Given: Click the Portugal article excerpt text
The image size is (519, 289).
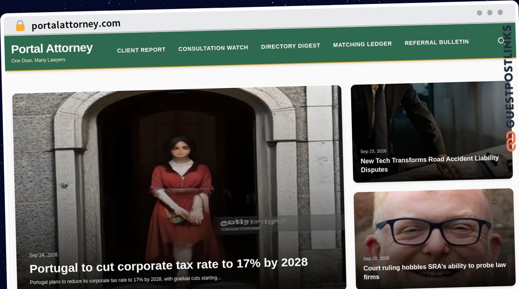Looking at the screenshot, I should [x=125, y=280].
